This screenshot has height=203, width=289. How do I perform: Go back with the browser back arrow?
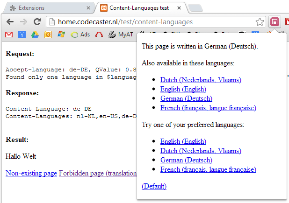(10, 22)
